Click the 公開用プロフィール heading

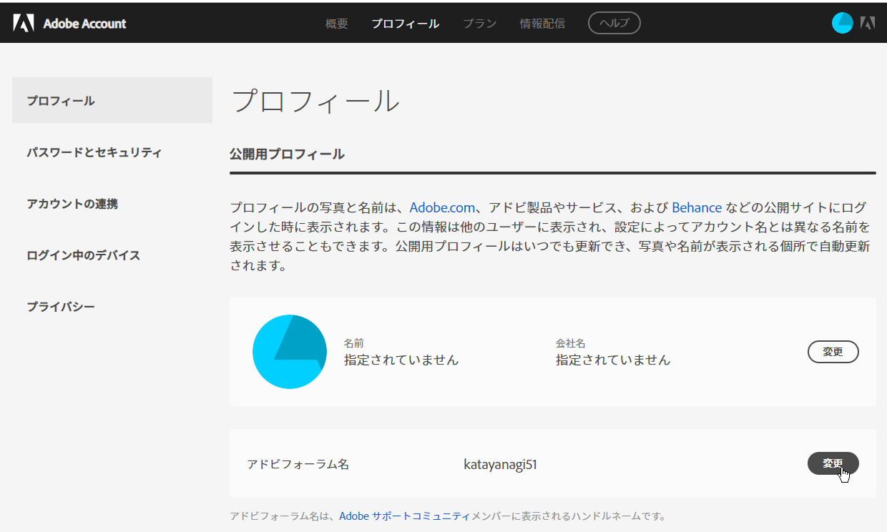pos(287,154)
